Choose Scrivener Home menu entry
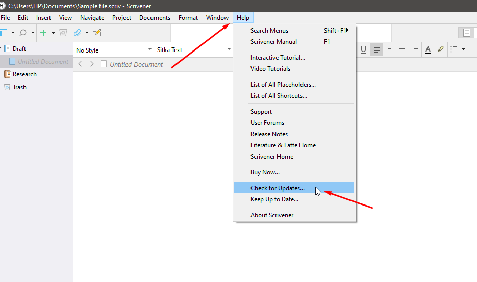 click(x=294, y=157)
